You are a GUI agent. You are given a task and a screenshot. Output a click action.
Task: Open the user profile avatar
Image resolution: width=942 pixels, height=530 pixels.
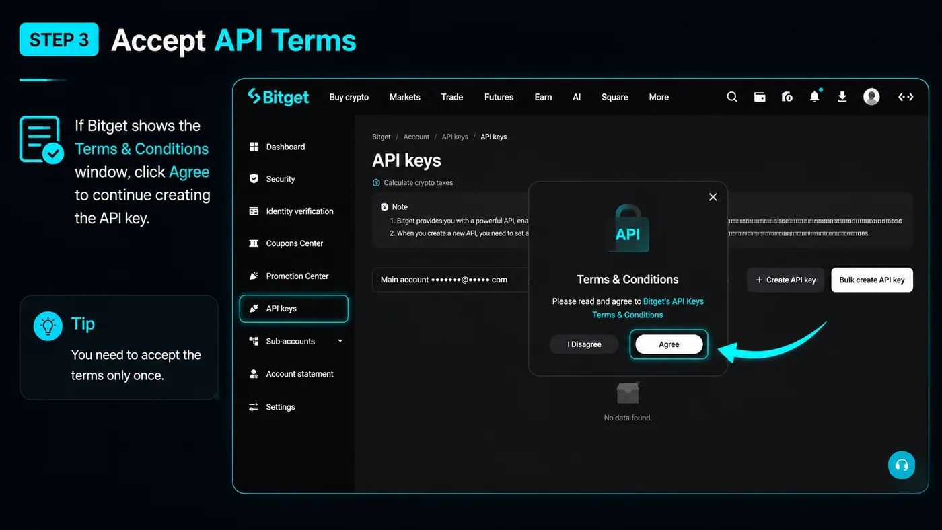[871, 97]
